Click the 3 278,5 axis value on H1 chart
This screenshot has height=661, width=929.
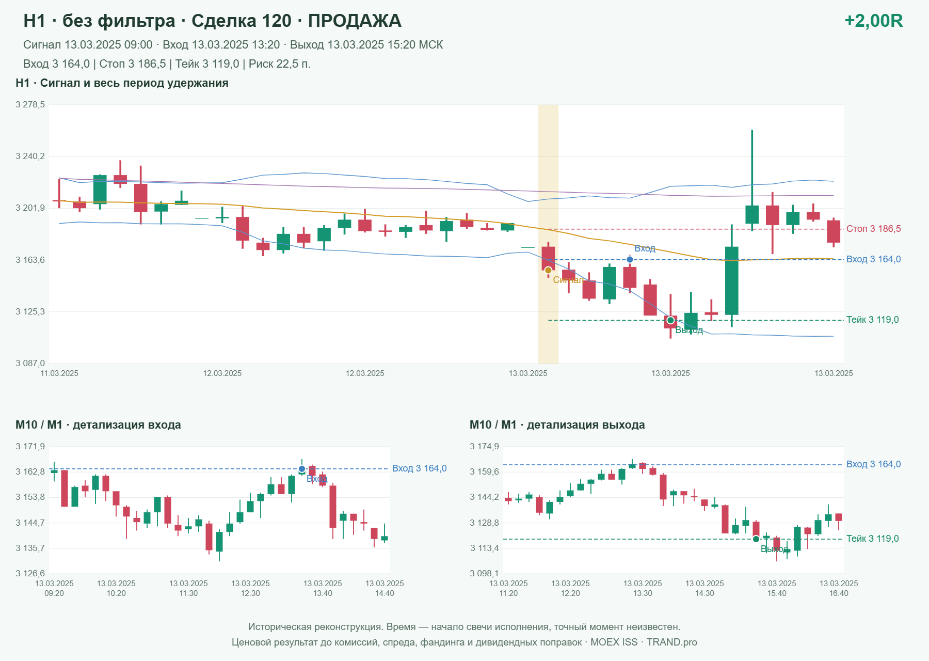30,105
